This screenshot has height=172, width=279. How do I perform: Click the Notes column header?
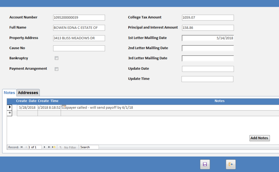coord(219,101)
